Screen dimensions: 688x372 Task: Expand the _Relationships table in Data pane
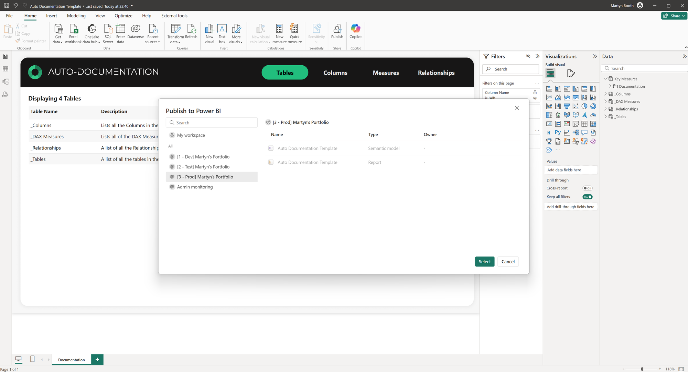(x=605, y=109)
